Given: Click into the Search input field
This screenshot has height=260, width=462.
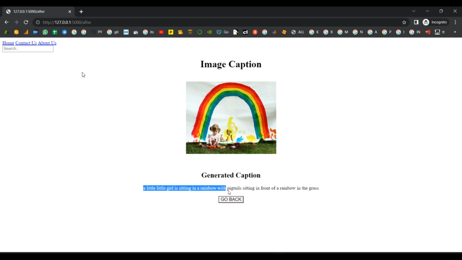Looking at the screenshot, I should point(28,49).
